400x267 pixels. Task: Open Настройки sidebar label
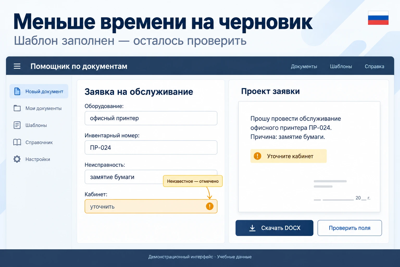tap(38, 159)
